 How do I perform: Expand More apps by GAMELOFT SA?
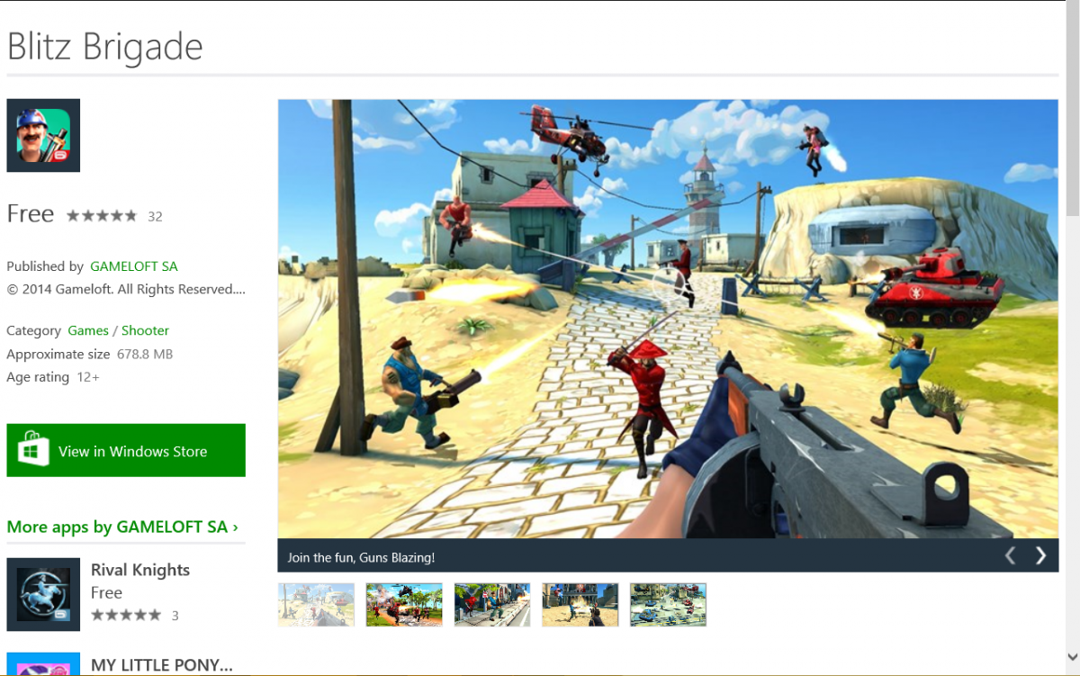point(122,527)
